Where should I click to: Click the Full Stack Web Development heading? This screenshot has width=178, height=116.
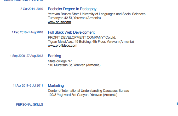point(71,32)
